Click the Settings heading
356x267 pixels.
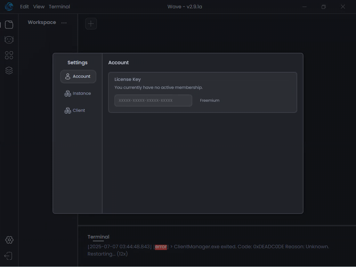pos(78,62)
